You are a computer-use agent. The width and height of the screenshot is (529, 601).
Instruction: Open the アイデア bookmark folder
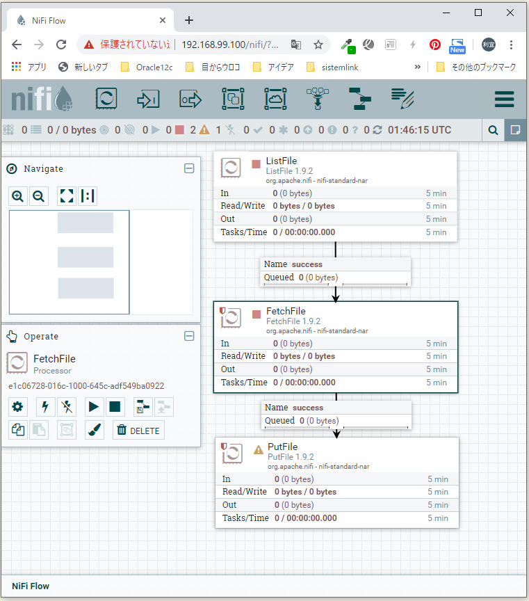tap(273, 67)
